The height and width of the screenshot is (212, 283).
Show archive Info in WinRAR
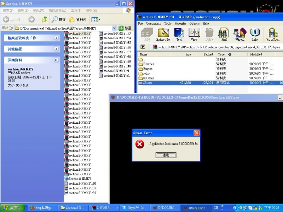255,35
